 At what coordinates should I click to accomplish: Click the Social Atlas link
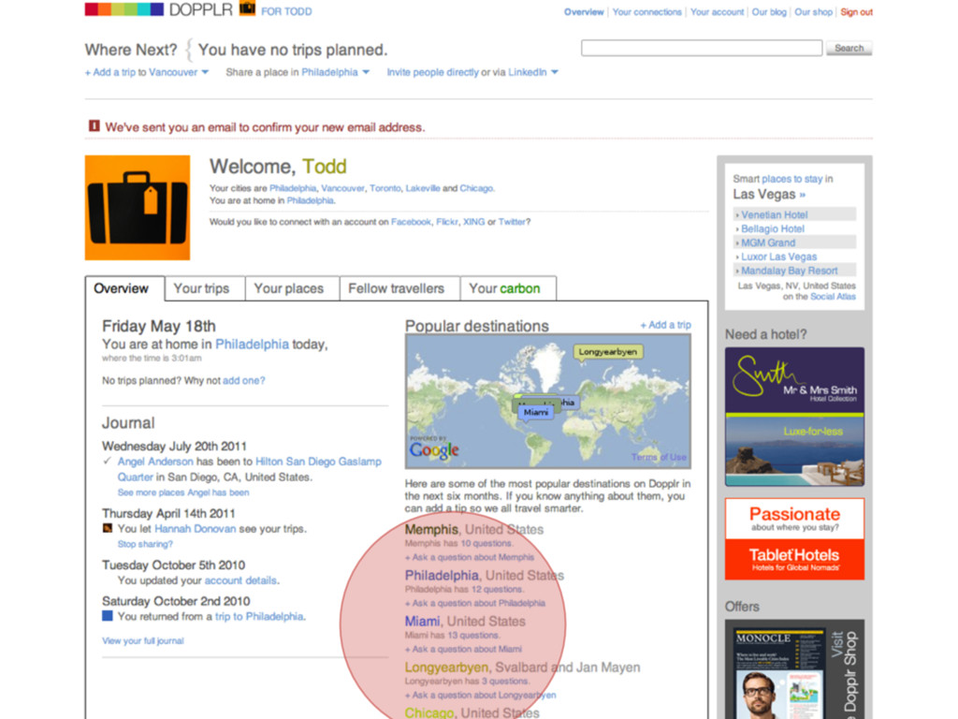[833, 297]
